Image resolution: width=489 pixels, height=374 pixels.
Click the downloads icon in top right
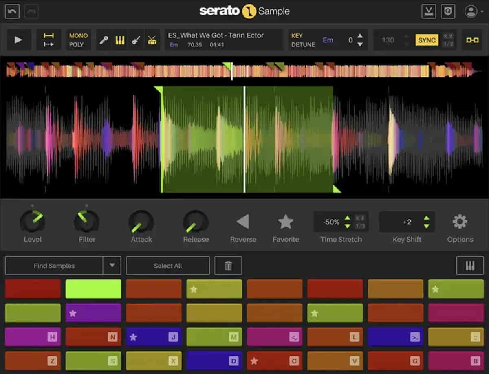tap(428, 11)
